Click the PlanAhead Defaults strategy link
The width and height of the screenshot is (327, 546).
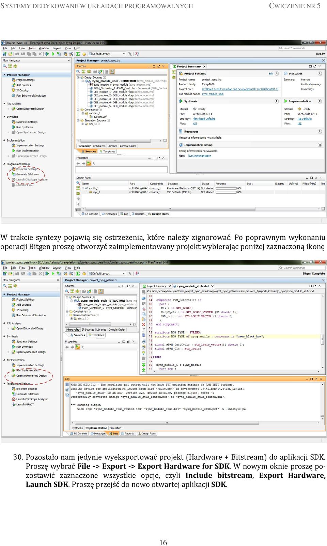tap(204, 119)
